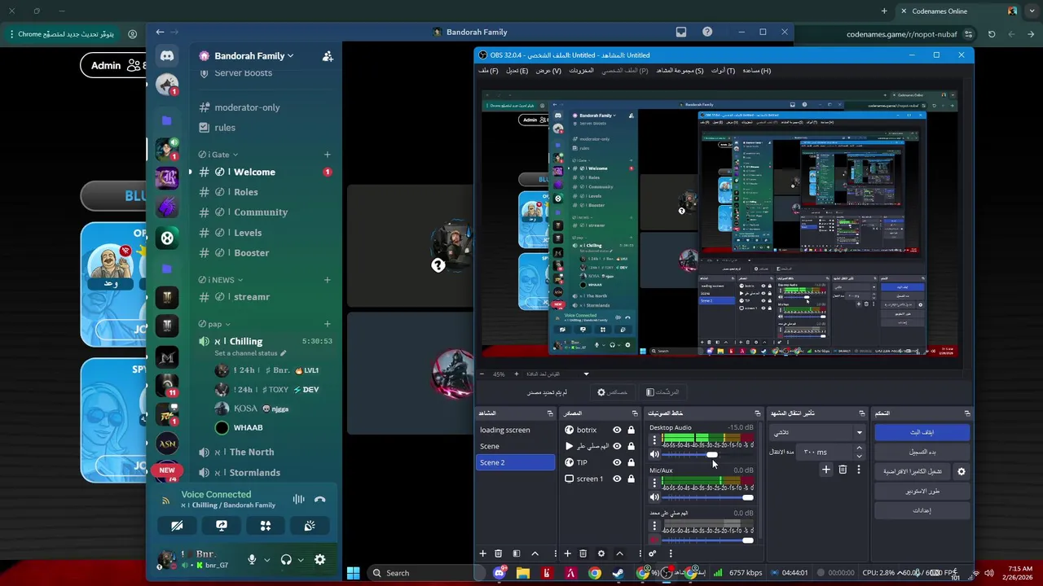
Task: Turn on Discord camera
Action: point(177,526)
